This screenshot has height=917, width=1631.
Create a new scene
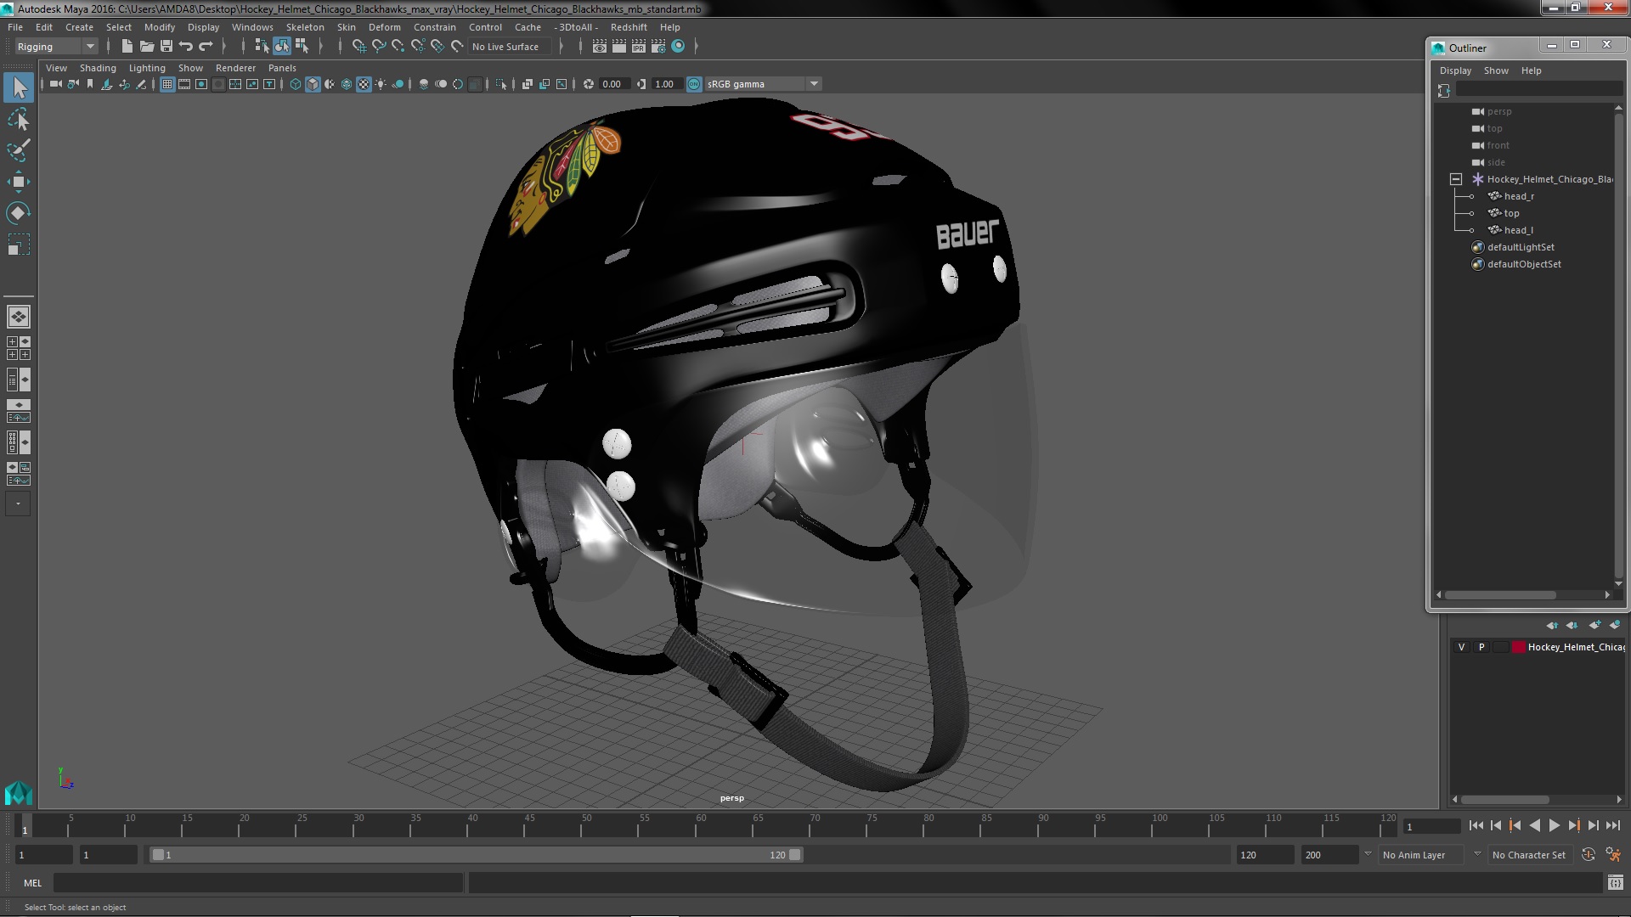tap(127, 47)
